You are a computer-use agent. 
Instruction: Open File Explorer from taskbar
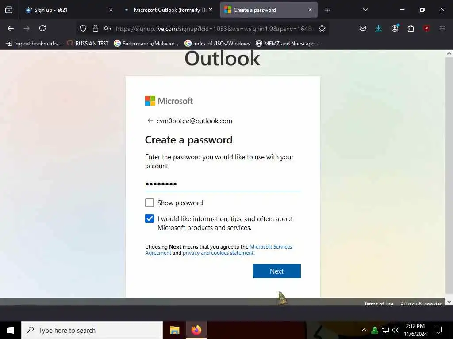coord(174,330)
